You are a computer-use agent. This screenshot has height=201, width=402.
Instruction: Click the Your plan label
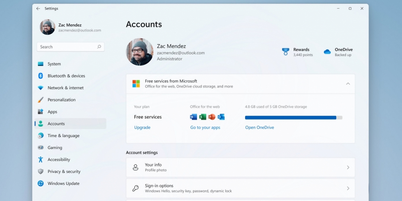click(x=142, y=107)
